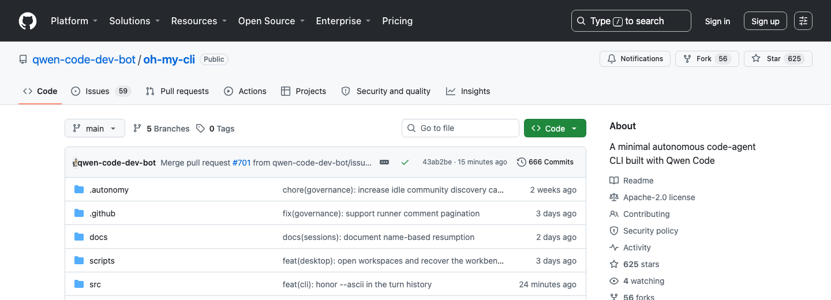View the 5 Branches link
This screenshot has height=300, width=831.
[x=161, y=129]
